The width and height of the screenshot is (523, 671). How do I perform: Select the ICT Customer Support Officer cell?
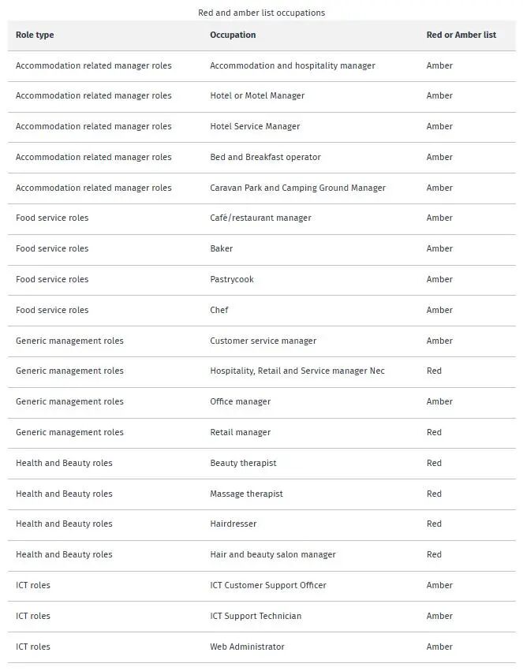(267, 585)
